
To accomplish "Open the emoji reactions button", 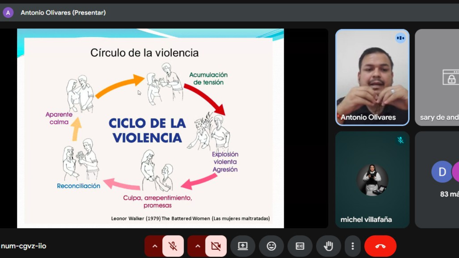I will click(x=271, y=246).
